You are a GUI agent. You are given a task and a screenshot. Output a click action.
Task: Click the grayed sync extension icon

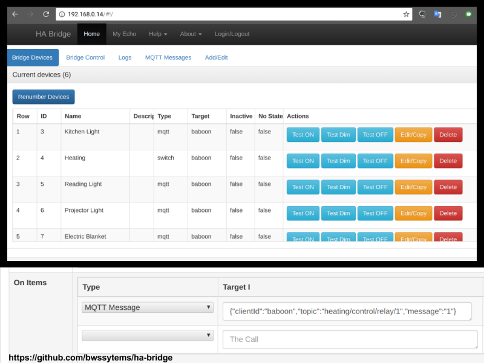451,13
